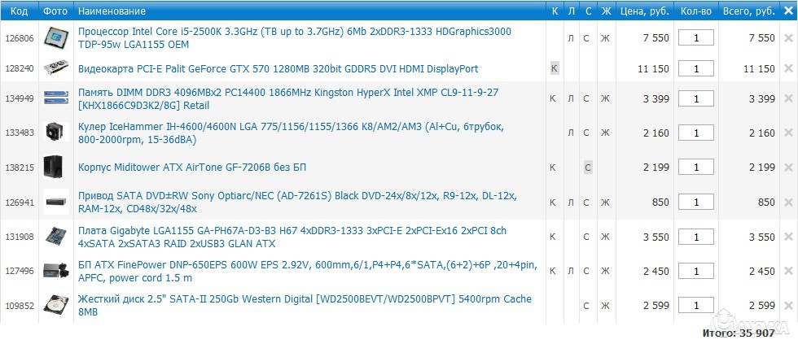Sort by the Цена, руб. column header
Viewport: 798px width, 344px height.
click(644, 11)
